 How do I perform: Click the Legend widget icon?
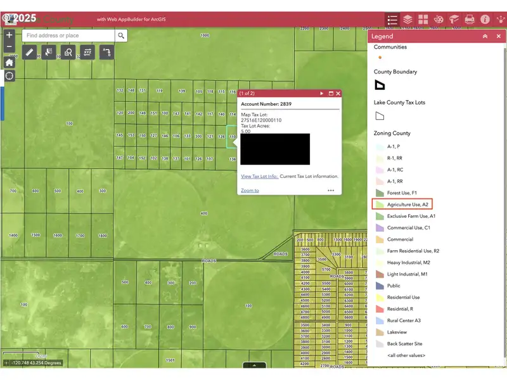click(392, 20)
